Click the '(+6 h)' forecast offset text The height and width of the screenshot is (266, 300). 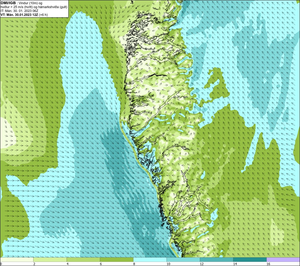point(43,15)
